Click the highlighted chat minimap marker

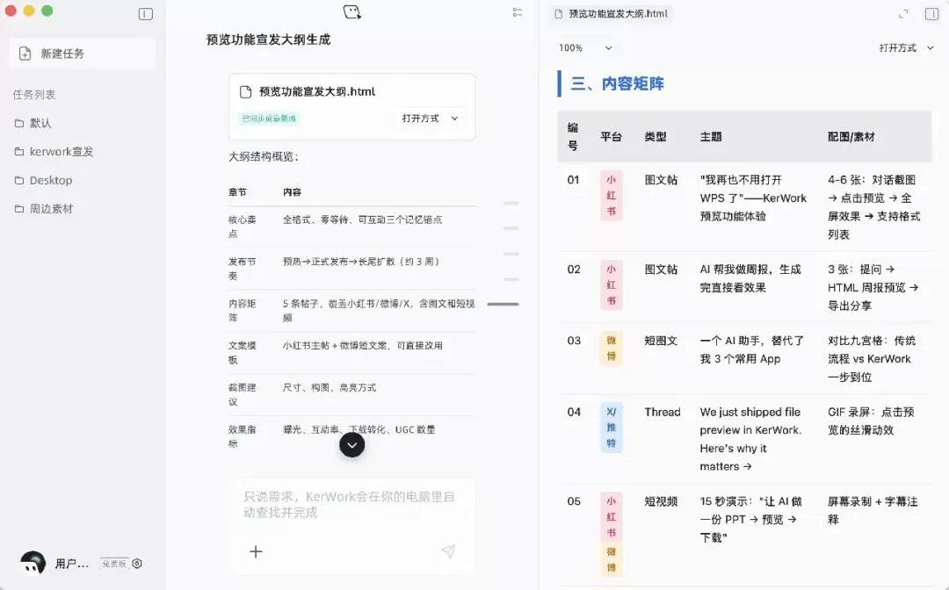503,304
